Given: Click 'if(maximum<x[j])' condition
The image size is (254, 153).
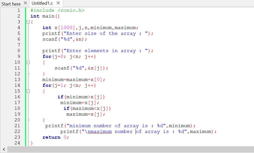Looking at the screenshot, I should click(x=87, y=108).
